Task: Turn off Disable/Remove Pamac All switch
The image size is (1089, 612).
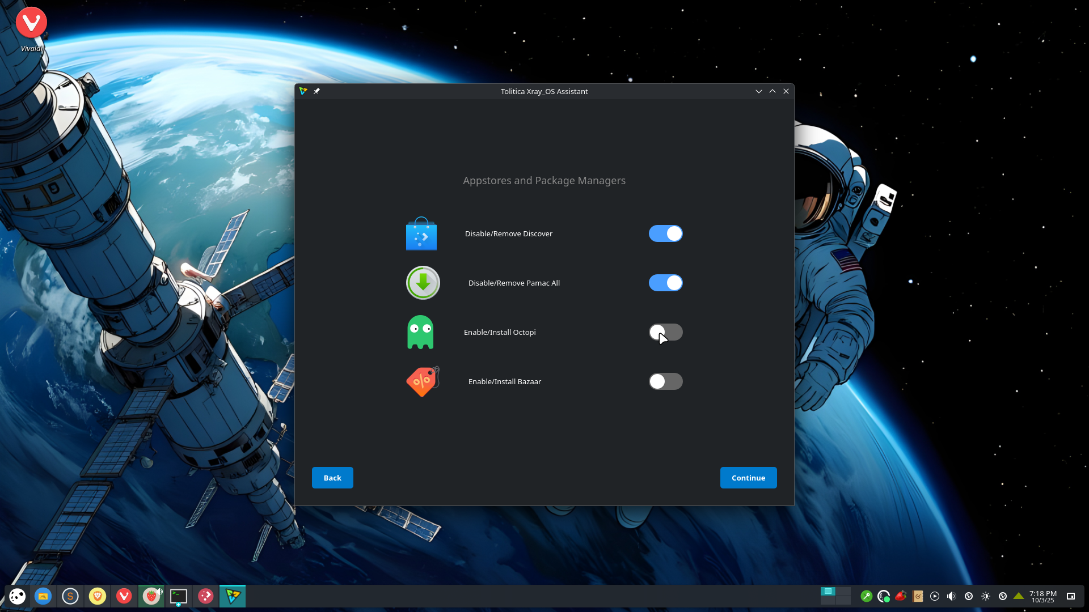Action: pyautogui.click(x=665, y=283)
